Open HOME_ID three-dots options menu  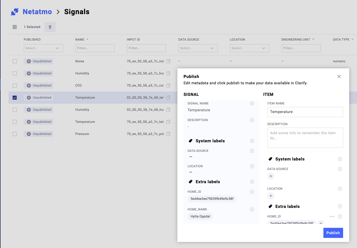pos(332,216)
